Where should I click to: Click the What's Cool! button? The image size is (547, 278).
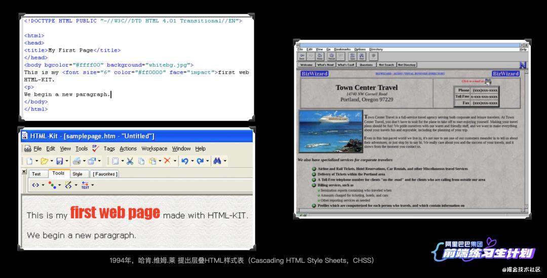pos(346,65)
